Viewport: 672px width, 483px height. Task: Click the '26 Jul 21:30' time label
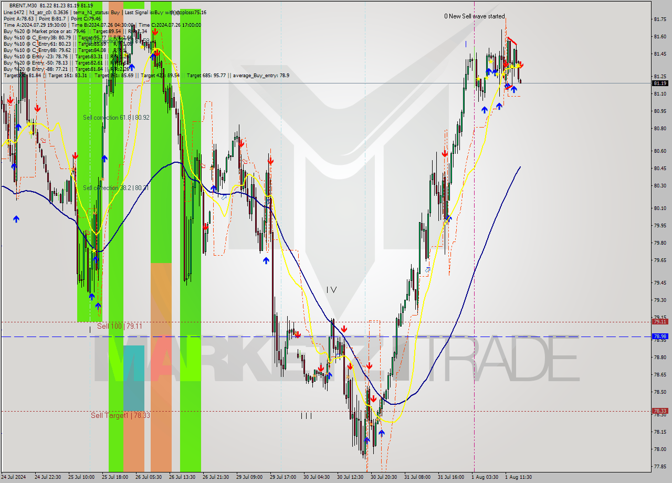click(216, 477)
